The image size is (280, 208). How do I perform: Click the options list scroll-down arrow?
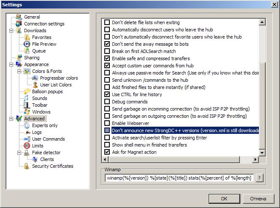(262, 153)
